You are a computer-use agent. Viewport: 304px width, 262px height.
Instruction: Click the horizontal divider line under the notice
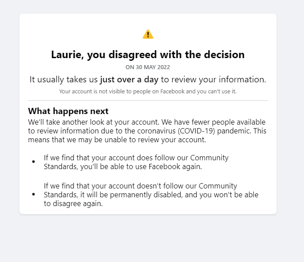pos(148,100)
